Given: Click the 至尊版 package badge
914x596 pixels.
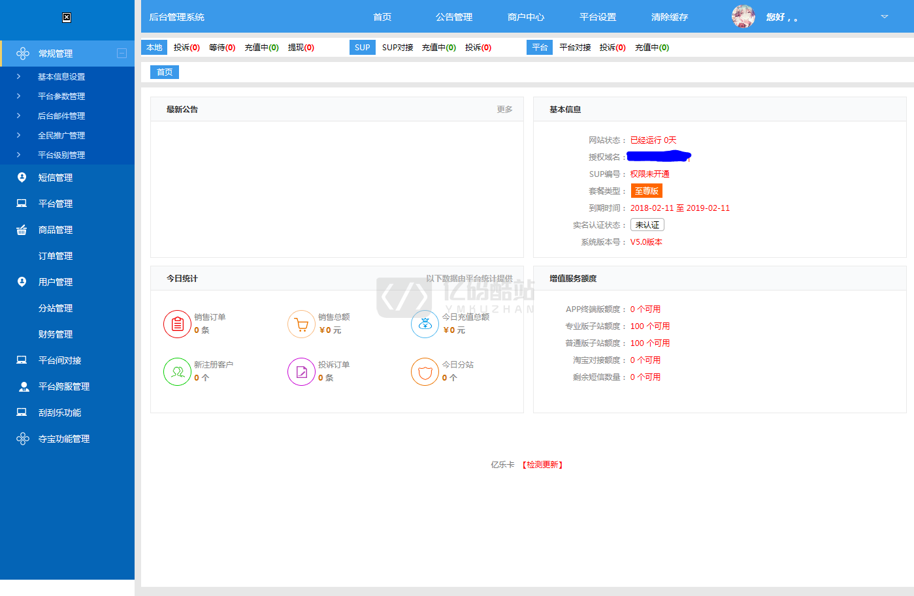Looking at the screenshot, I should coord(647,191).
